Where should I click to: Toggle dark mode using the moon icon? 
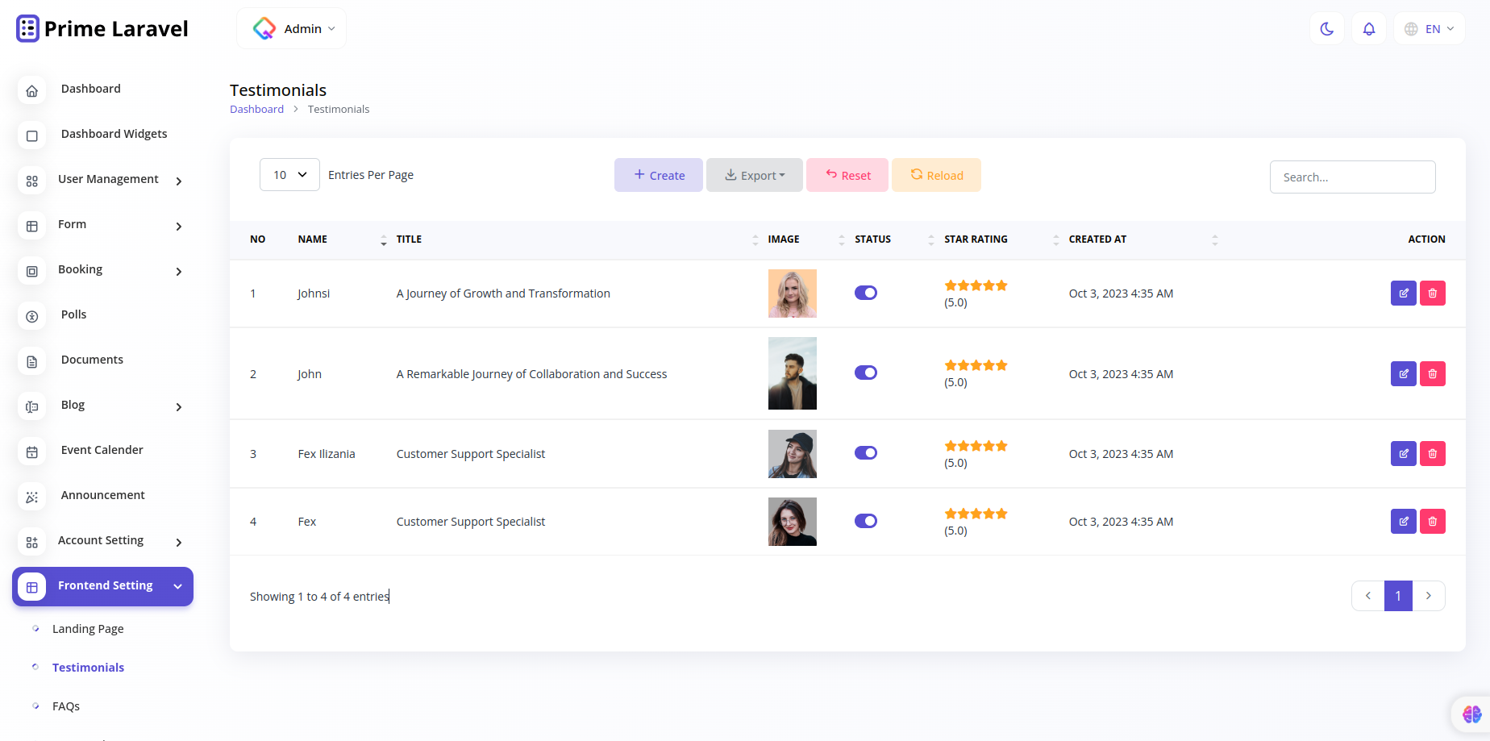(x=1326, y=28)
